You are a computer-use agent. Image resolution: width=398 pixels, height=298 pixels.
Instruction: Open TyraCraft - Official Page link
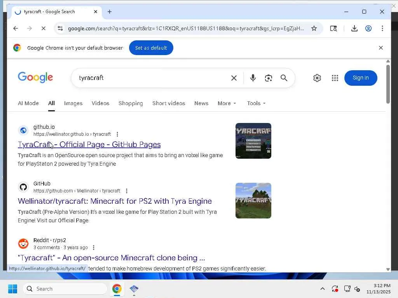click(x=89, y=144)
